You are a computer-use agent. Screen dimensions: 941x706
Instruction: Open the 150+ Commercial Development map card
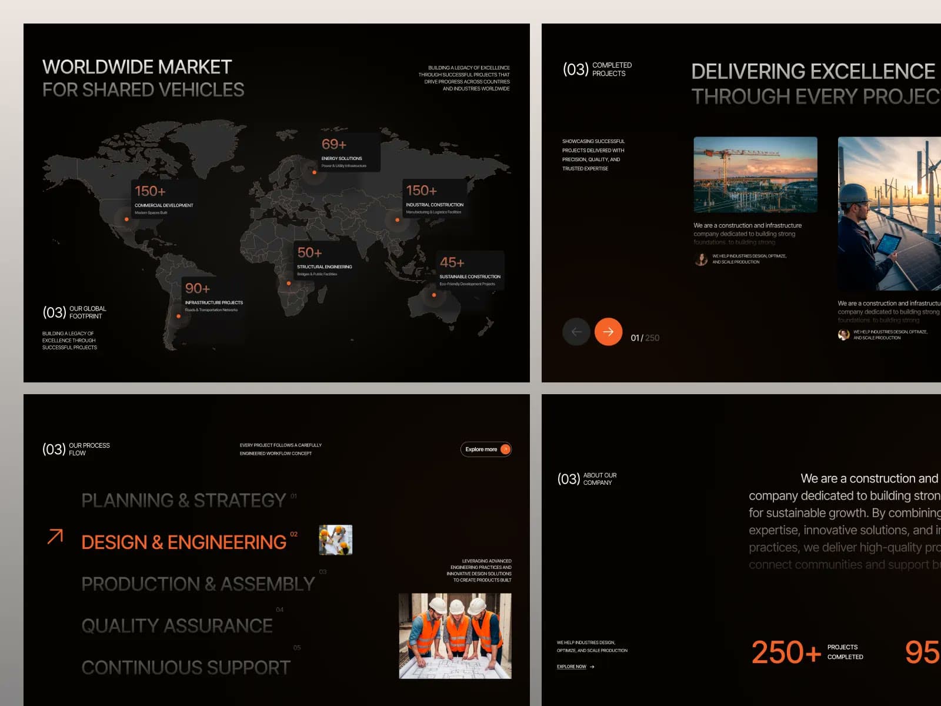(x=163, y=199)
